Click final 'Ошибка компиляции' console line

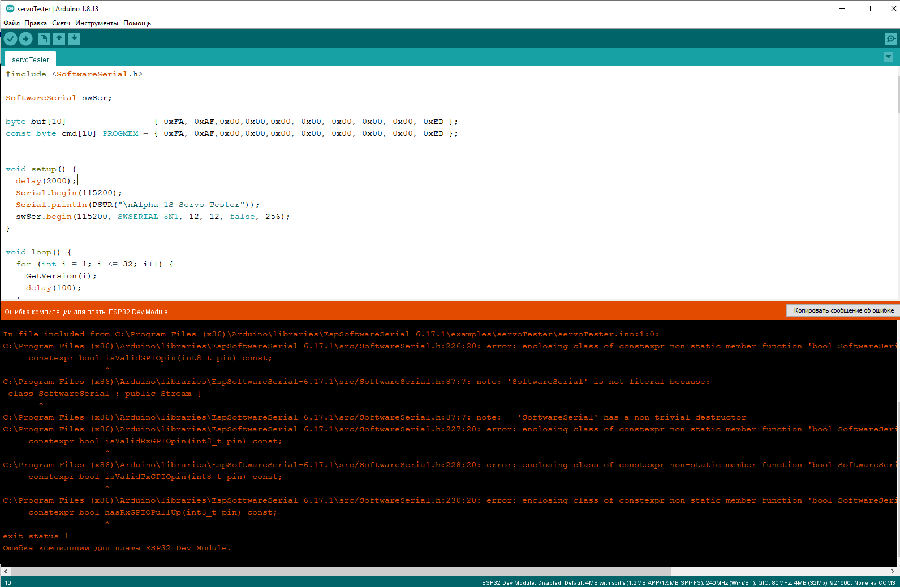[x=117, y=548]
